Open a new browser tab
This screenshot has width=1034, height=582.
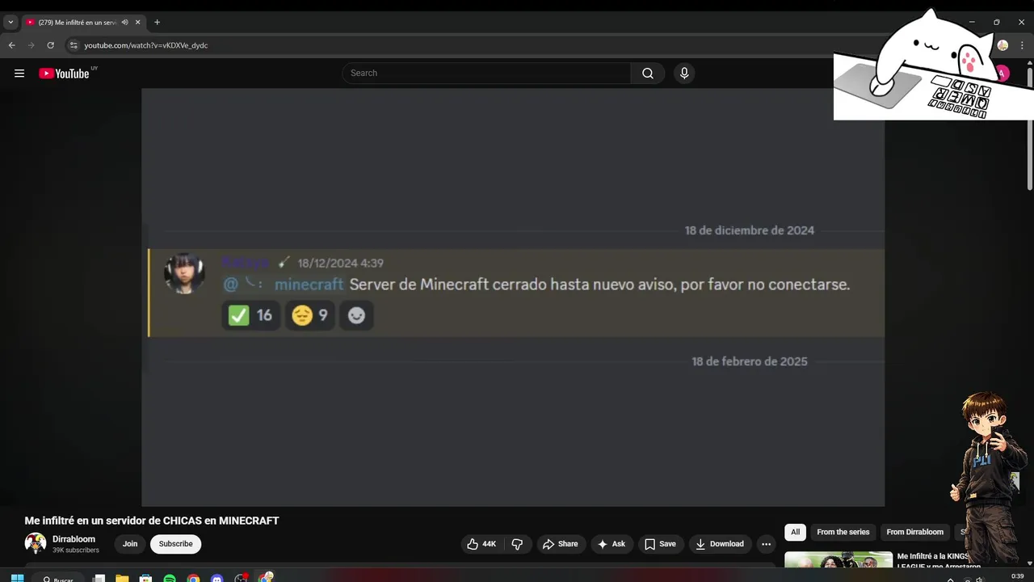pos(157,23)
